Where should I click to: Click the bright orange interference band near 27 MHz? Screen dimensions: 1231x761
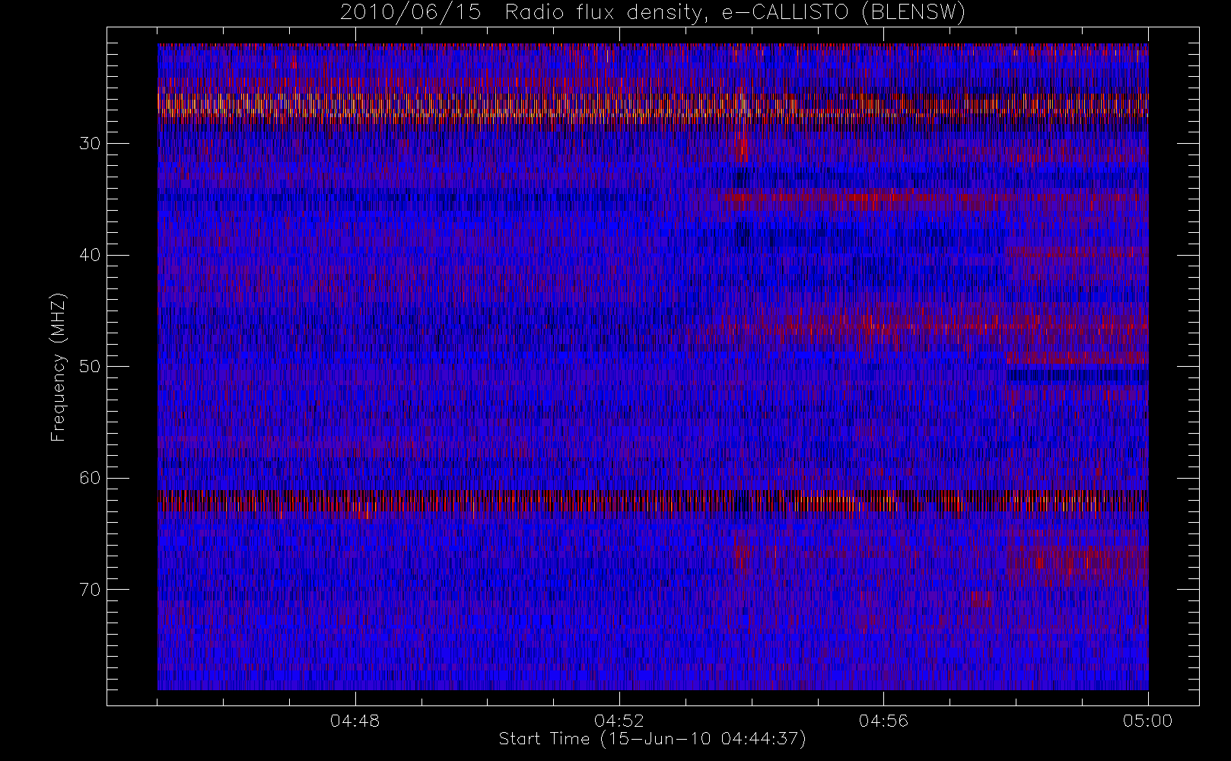[x=653, y=107]
